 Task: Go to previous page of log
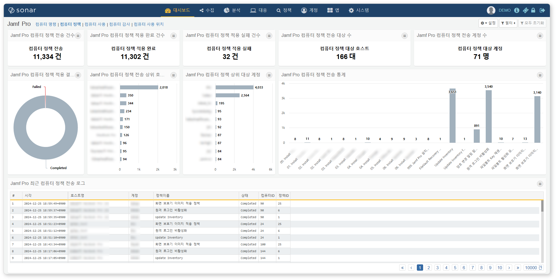point(411,268)
